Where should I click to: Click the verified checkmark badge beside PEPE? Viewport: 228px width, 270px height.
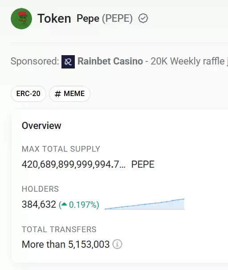143,18
